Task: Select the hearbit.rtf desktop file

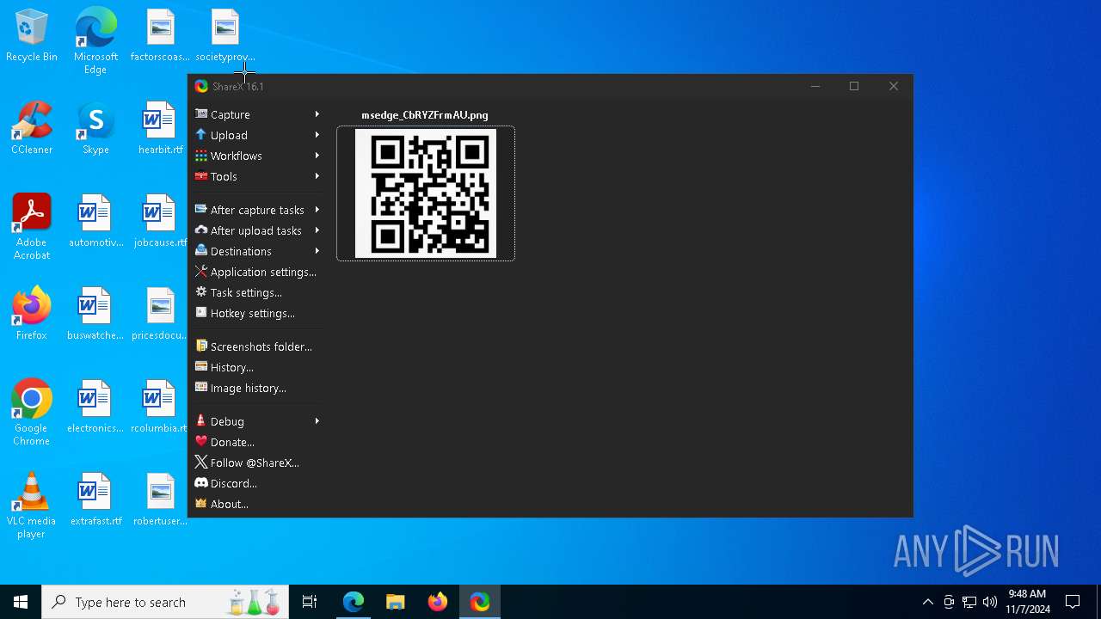Action: pos(160,129)
